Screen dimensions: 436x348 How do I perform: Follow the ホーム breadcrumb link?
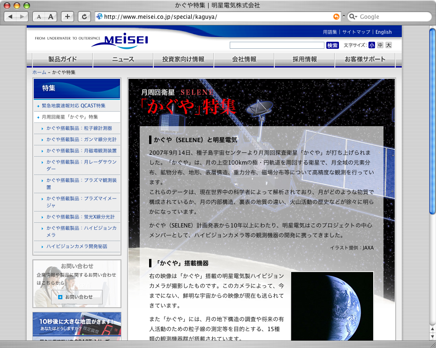(39, 72)
